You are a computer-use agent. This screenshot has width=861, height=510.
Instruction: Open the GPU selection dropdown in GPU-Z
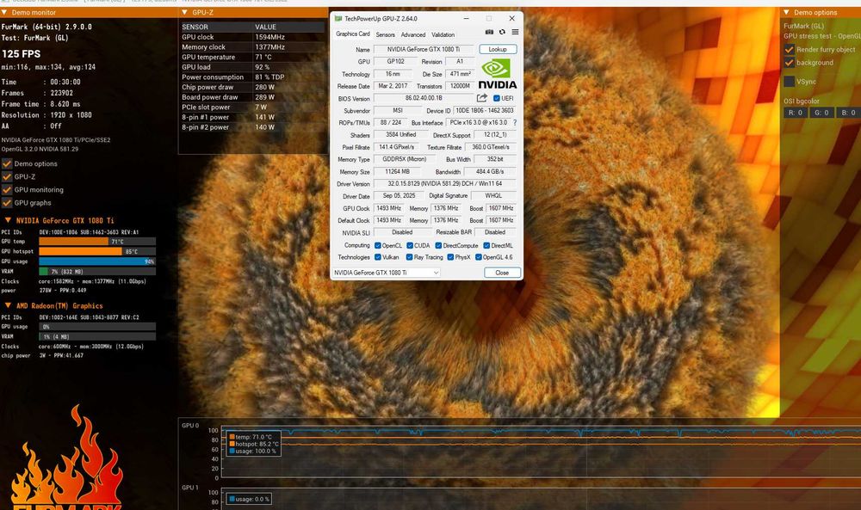tap(386, 273)
